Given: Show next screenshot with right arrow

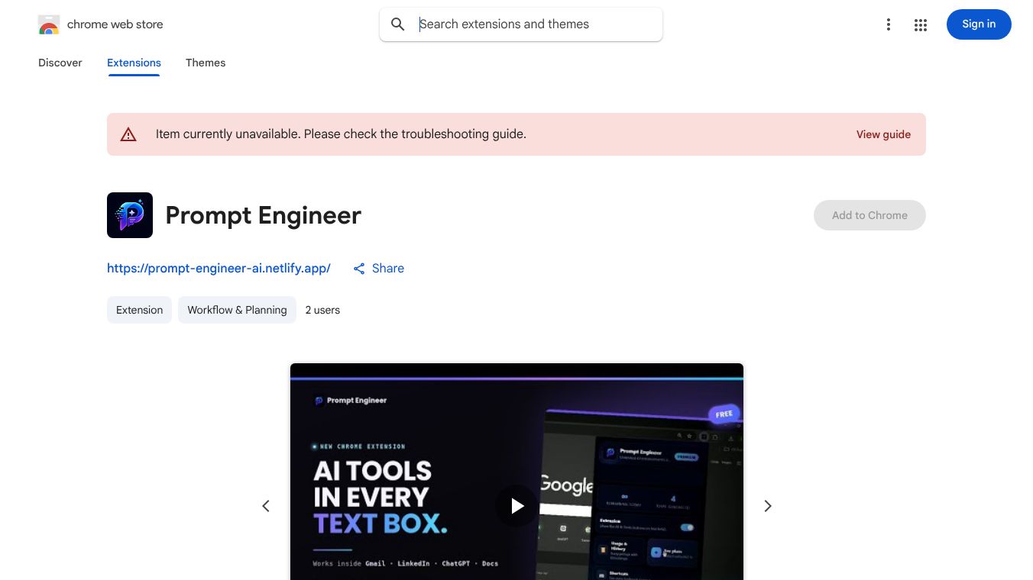Looking at the screenshot, I should point(768,506).
